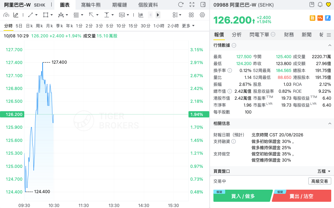
Task: Open the list layout options icon
Action: pos(177,15)
